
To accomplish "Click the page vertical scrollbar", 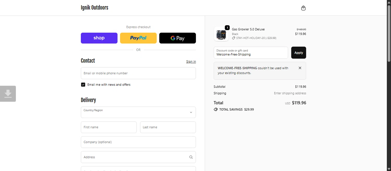I will 389,33.
